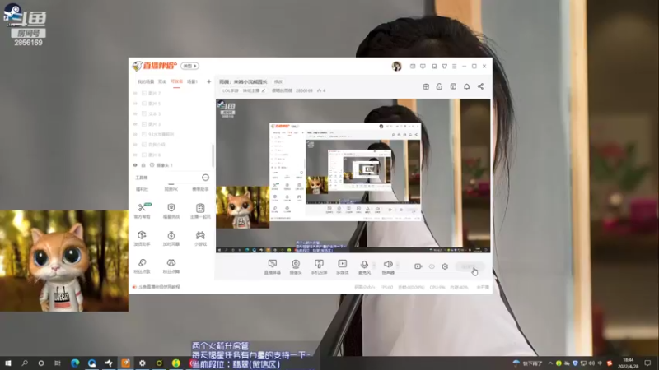This screenshot has height=370, width=659.
Task: Toggle visibility of layer 图片 3
Action: (135, 124)
